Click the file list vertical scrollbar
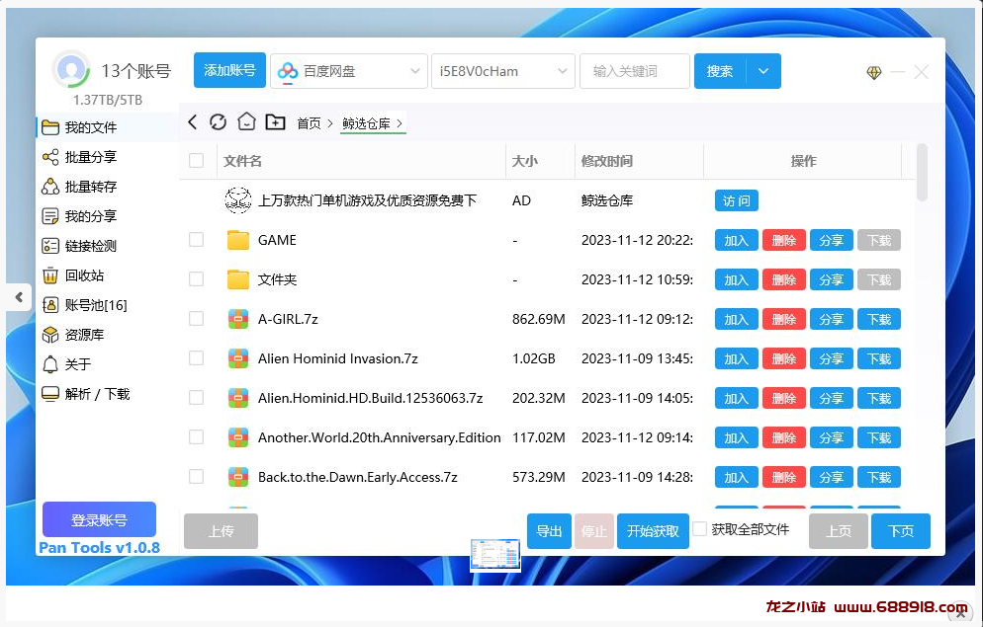 [922, 172]
